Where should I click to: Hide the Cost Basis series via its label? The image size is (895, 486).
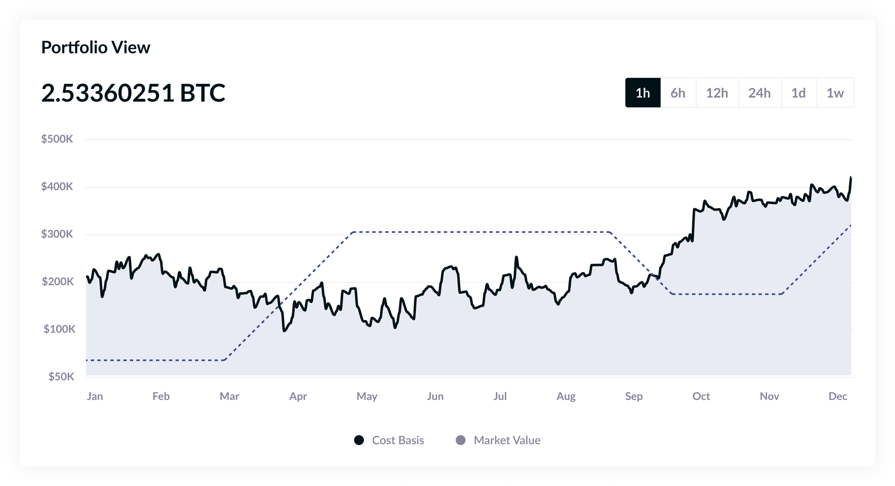click(398, 440)
